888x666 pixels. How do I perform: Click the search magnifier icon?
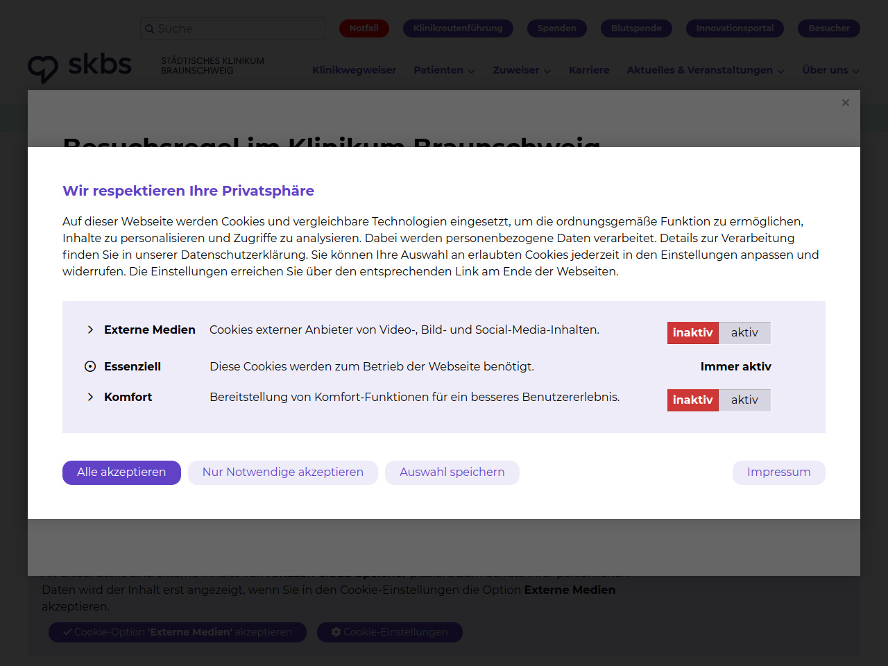[x=149, y=29]
